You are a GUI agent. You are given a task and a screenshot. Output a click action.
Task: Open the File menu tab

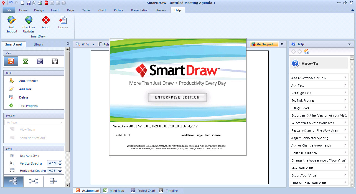point(9,10)
